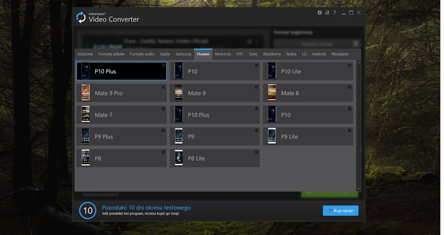This screenshot has width=444, height=235.
Task: Pick the Mate 9 phone preset
Action: (215, 93)
